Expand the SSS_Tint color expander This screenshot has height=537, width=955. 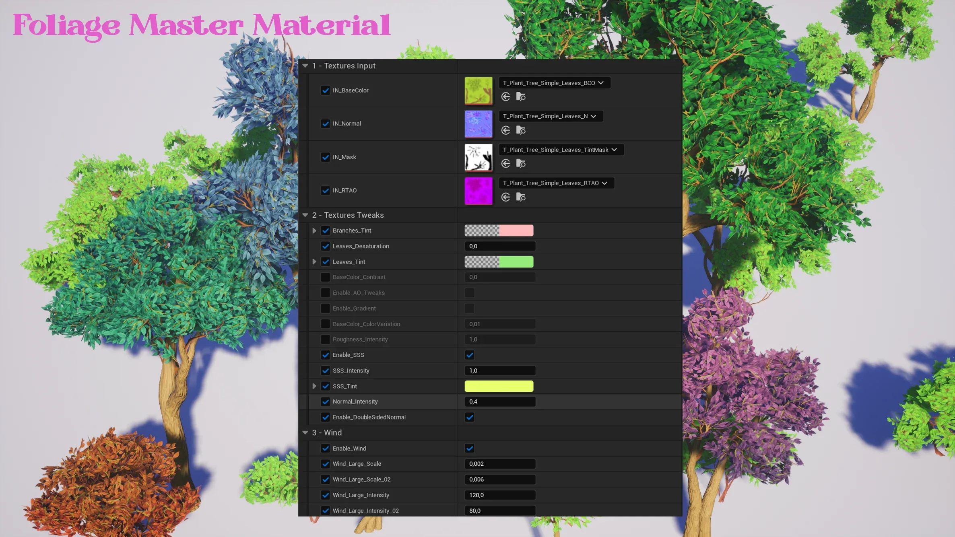tap(314, 385)
